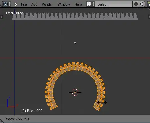
Task: Add a new screen layout with the plus button
Action: pyautogui.click(x=136, y=4)
